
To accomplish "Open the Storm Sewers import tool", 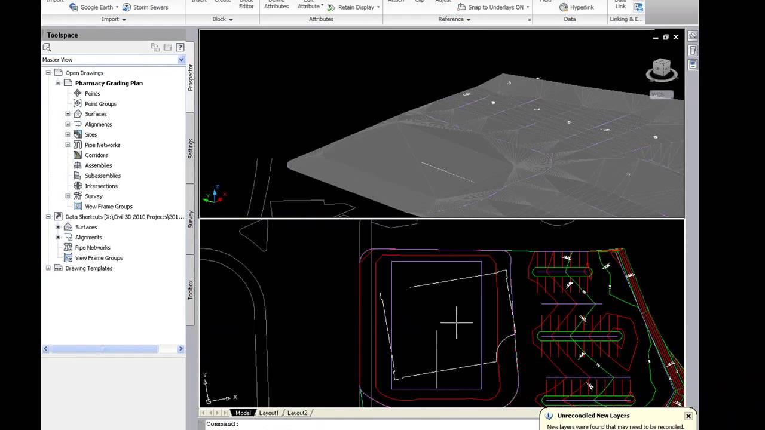I will 145,7.
